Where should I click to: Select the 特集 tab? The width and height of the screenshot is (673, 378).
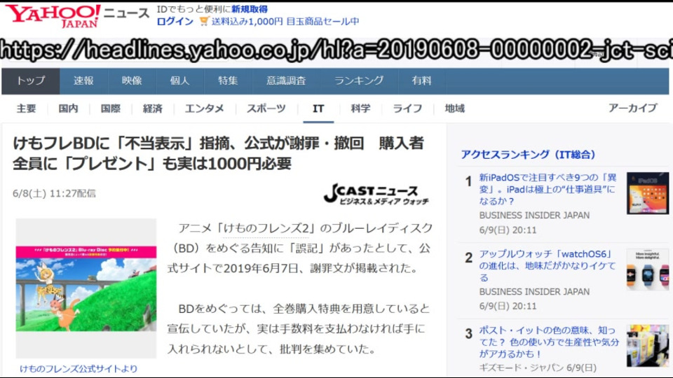227,80
